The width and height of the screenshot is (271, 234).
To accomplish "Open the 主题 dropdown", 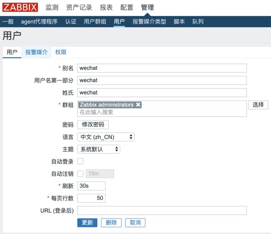I will pyautogui.click(x=98, y=149).
